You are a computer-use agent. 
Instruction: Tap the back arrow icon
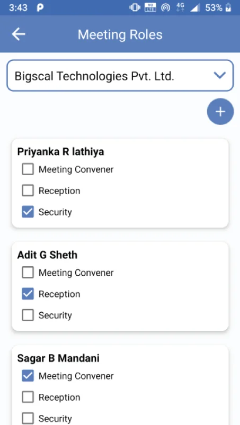tap(19, 34)
